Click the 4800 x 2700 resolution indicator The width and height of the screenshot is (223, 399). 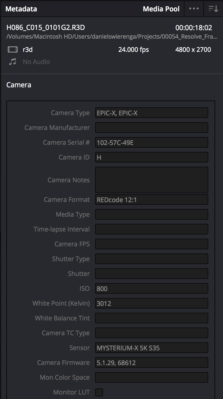coord(193,49)
